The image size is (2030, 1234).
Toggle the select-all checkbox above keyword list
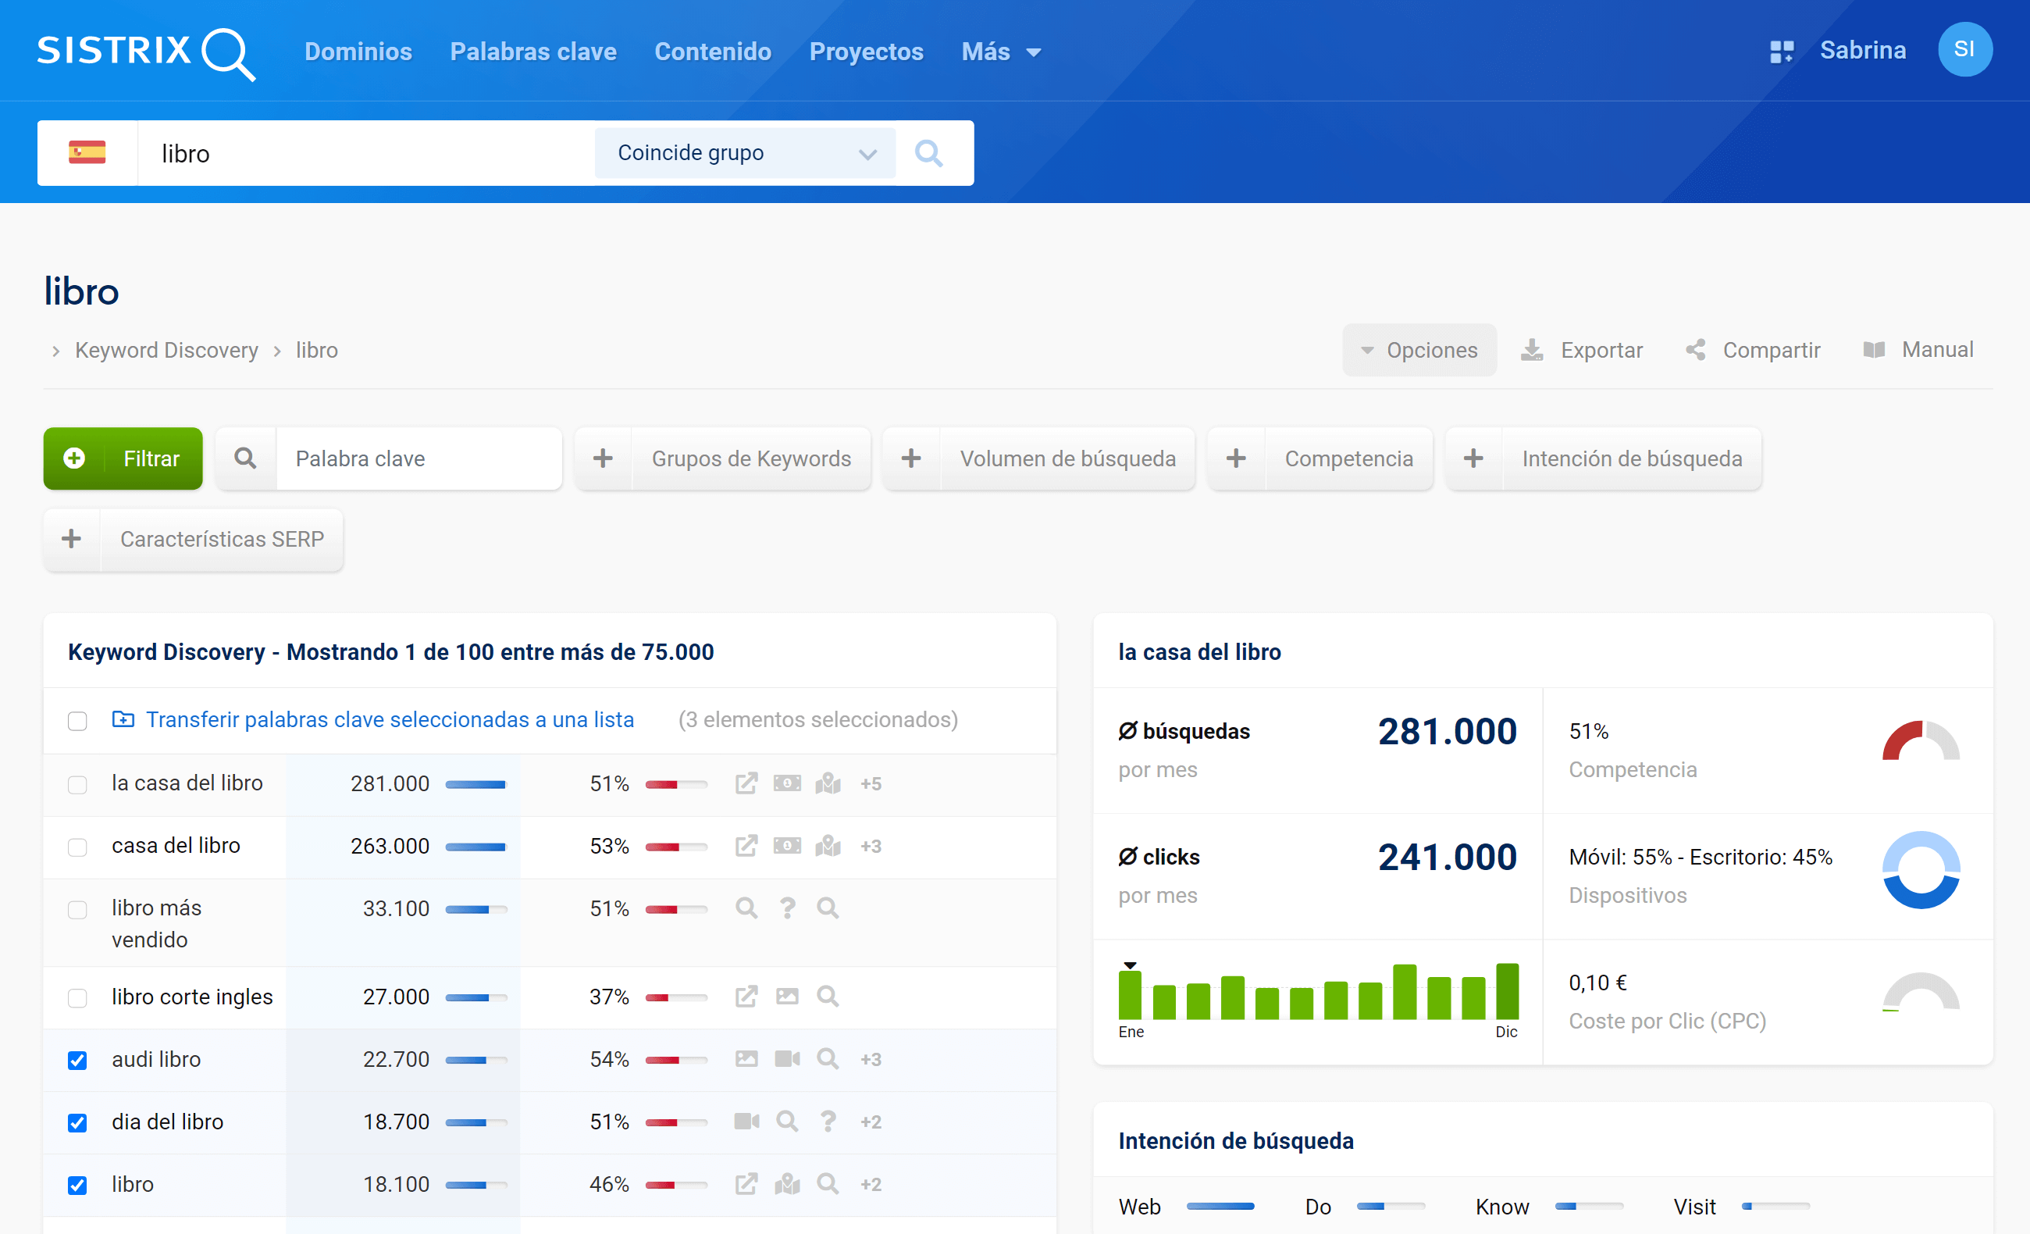[x=77, y=722]
